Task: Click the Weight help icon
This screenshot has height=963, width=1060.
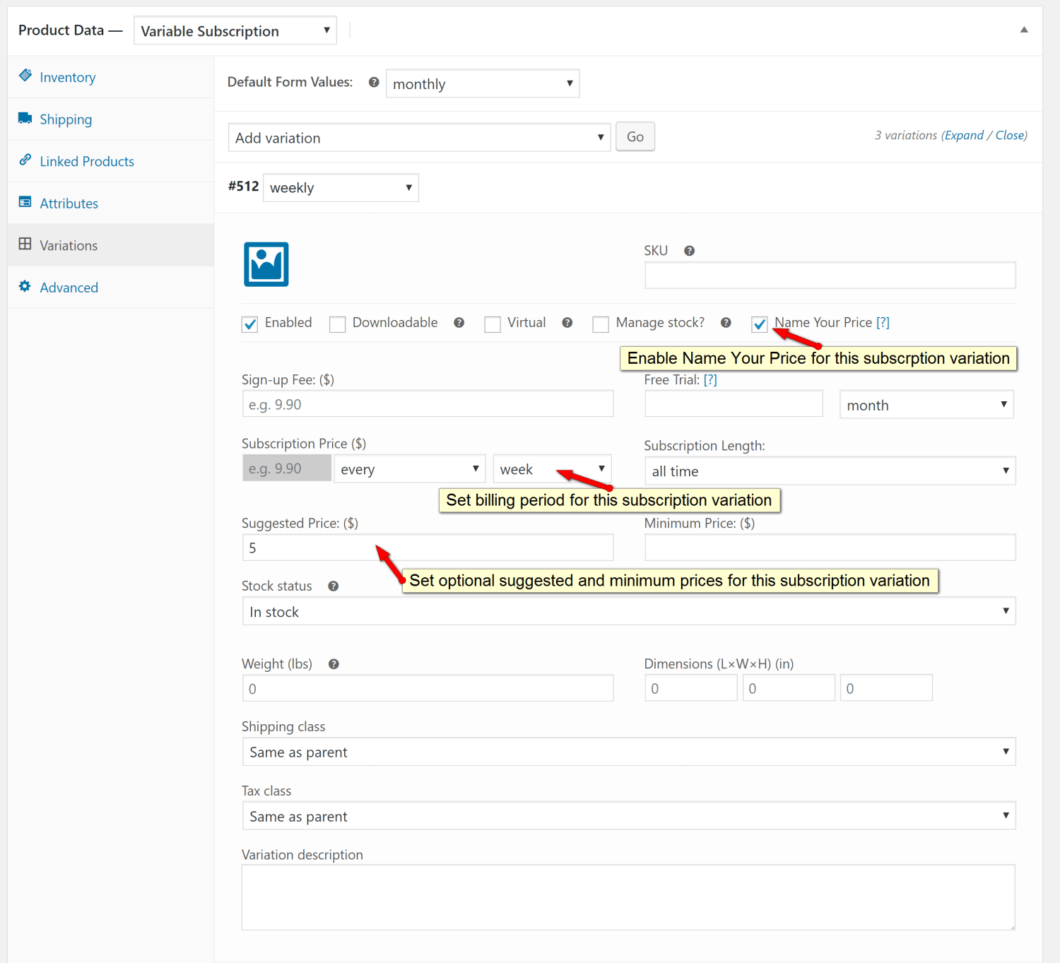Action: [x=333, y=663]
